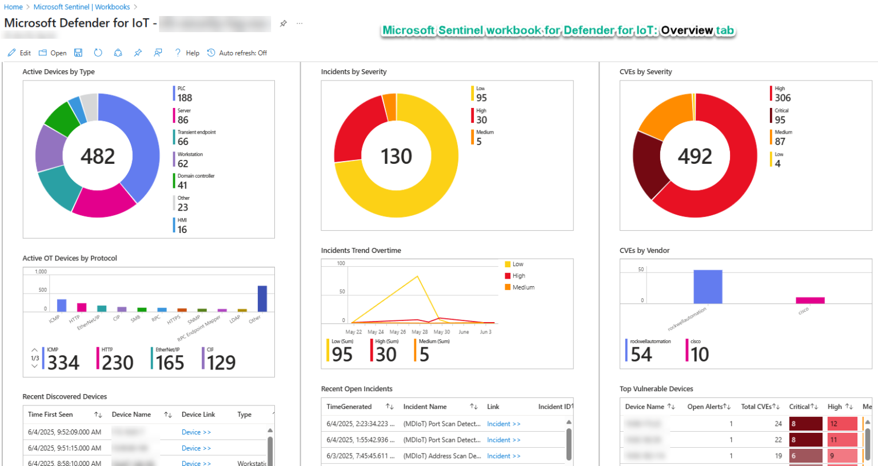Expand next protocol page with the down chevron
The width and height of the screenshot is (878, 466).
click(x=34, y=365)
